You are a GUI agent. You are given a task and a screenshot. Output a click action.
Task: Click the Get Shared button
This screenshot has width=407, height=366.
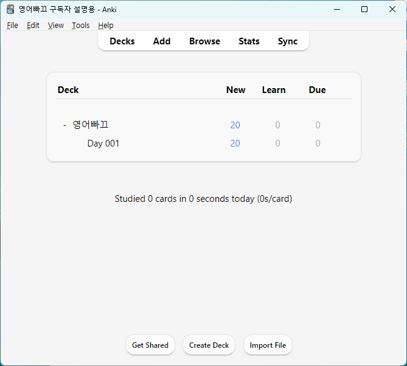(150, 345)
